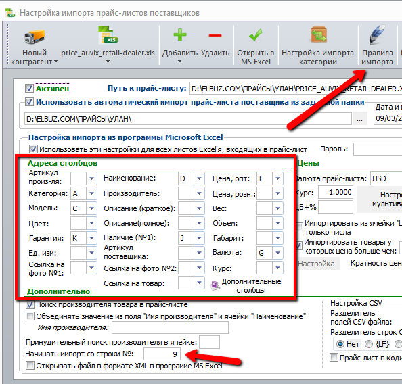Viewport: 402px width, 384px height.
Task: Open the Наименование column dropdown
Action: (199, 178)
